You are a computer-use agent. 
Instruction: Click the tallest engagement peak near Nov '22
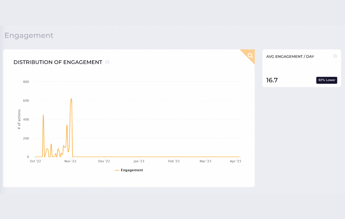click(x=71, y=99)
